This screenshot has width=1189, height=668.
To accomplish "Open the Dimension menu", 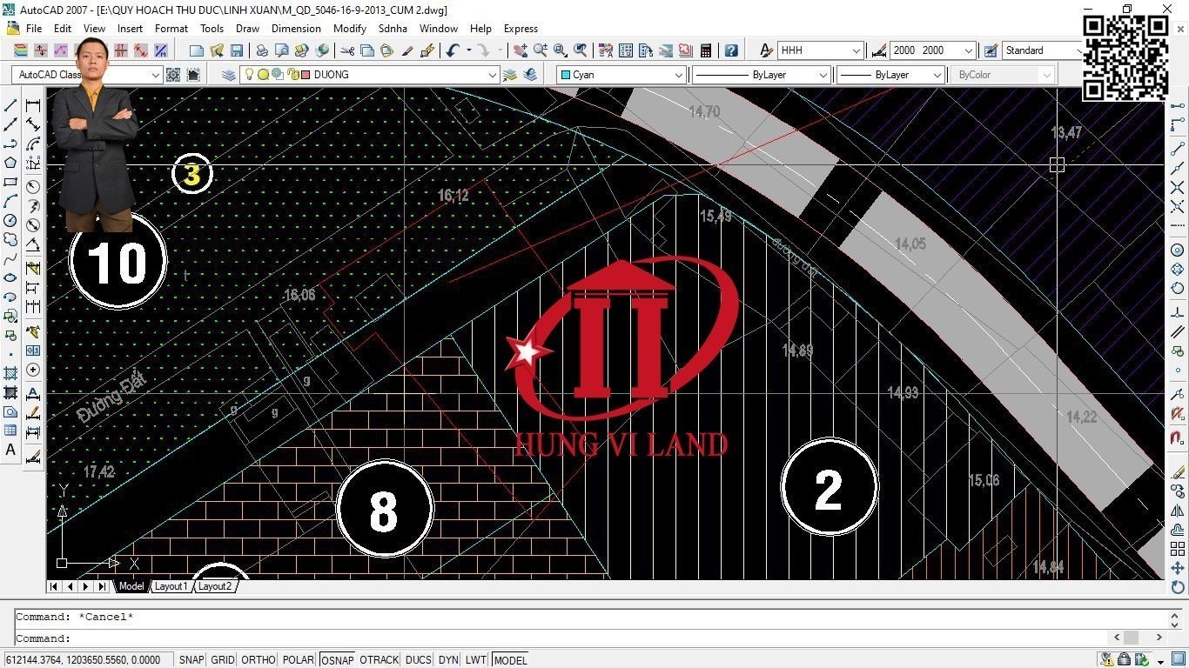I will [296, 29].
